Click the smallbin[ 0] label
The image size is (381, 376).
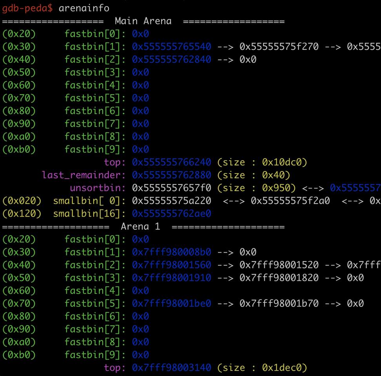click(x=89, y=201)
